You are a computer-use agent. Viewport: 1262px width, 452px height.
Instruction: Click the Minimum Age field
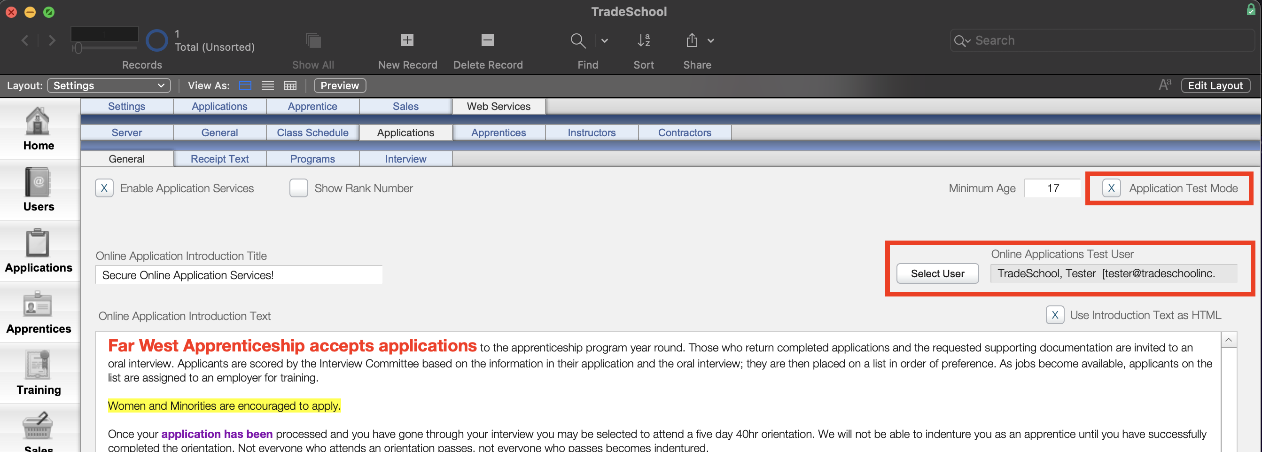(1052, 188)
